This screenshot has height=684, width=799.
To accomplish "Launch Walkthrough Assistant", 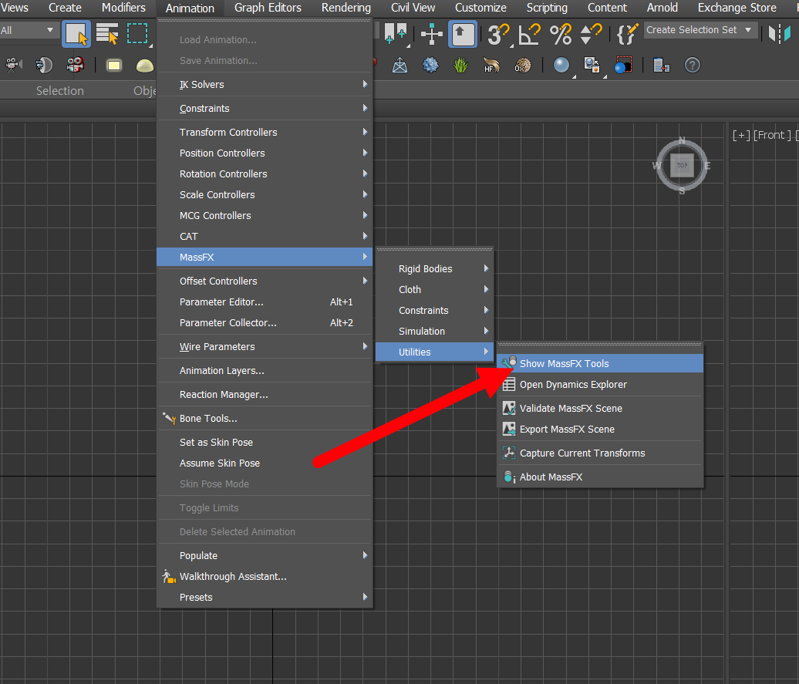I will point(265,577).
